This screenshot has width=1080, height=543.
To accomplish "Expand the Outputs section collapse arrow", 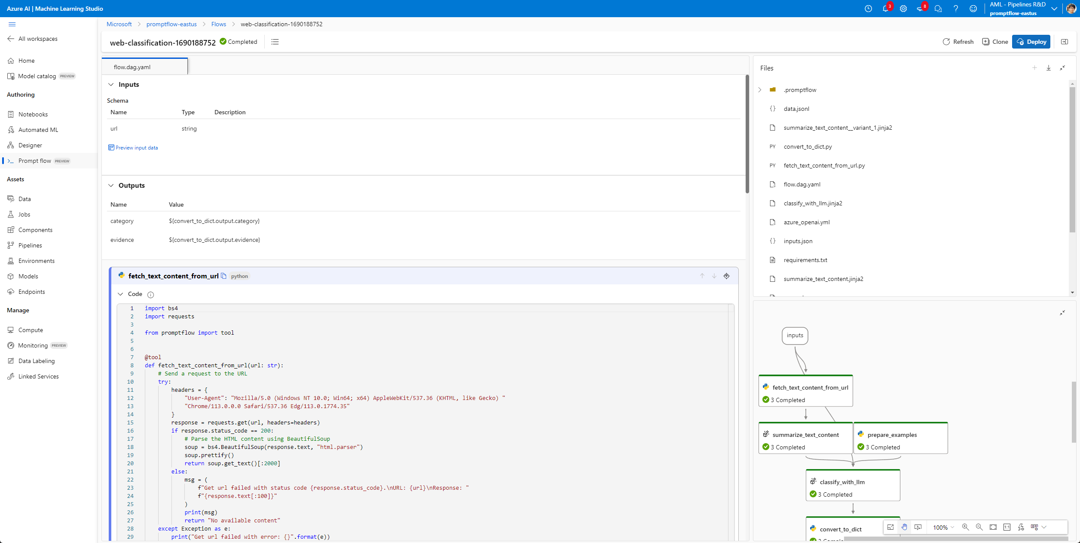I will pos(111,186).
